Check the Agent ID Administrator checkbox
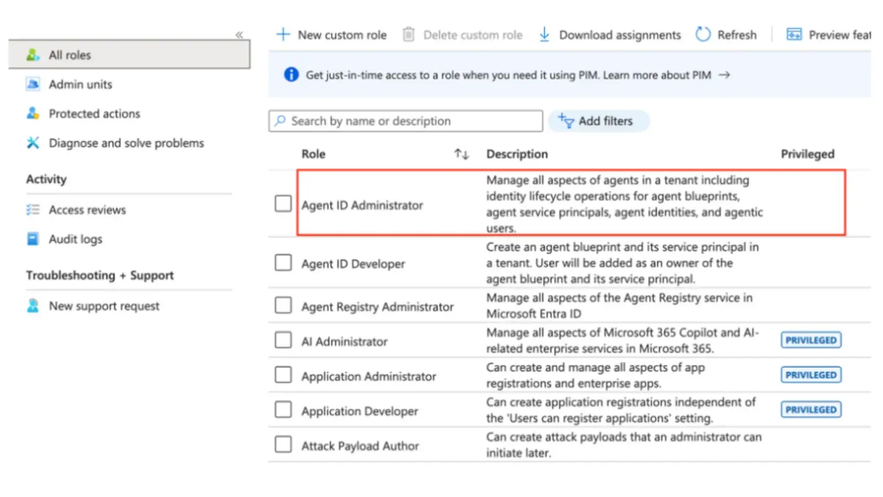883x497 pixels. pos(283,204)
